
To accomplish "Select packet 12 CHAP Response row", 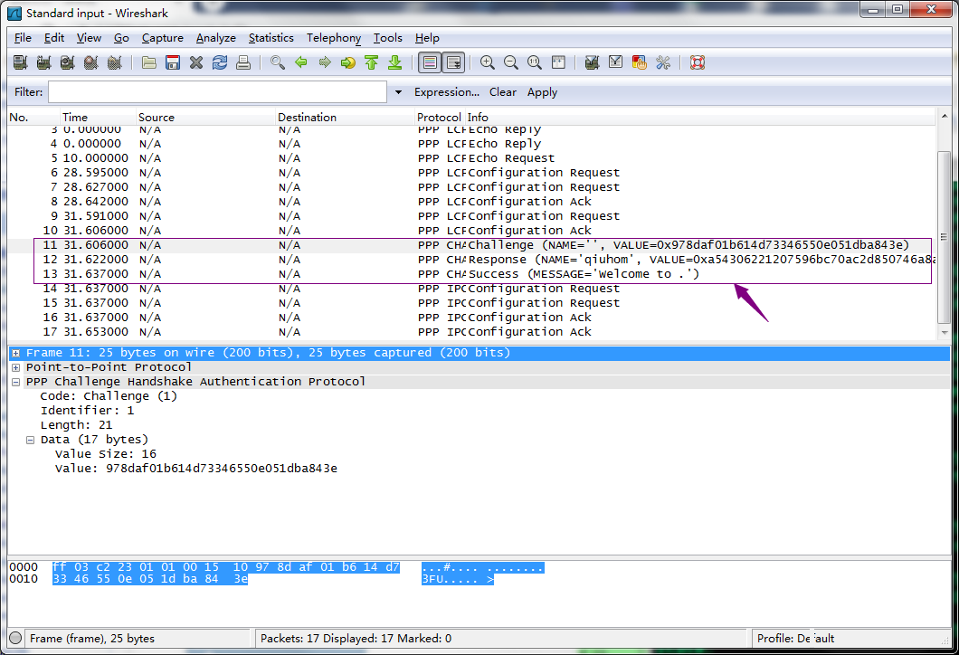I will (471, 260).
